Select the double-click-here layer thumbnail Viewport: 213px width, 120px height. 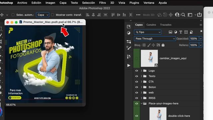158,114
